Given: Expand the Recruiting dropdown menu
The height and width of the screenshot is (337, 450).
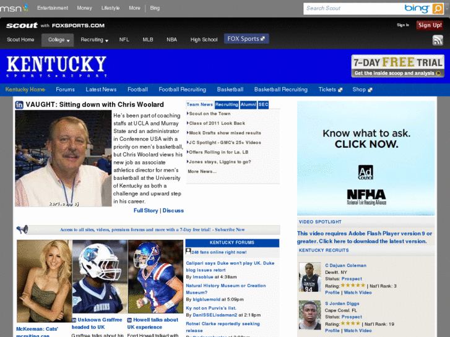Looking at the screenshot, I should pyautogui.click(x=94, y=40).
